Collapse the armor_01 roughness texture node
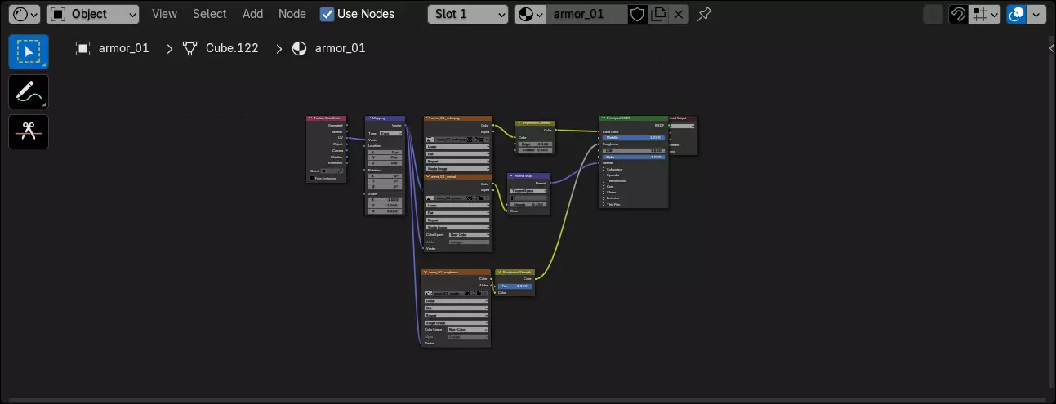The height and width of the screenshot is (404, 1056). click(x=426, y=272)
